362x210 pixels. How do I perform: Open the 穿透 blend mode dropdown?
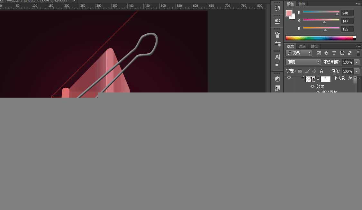(303, 62)
